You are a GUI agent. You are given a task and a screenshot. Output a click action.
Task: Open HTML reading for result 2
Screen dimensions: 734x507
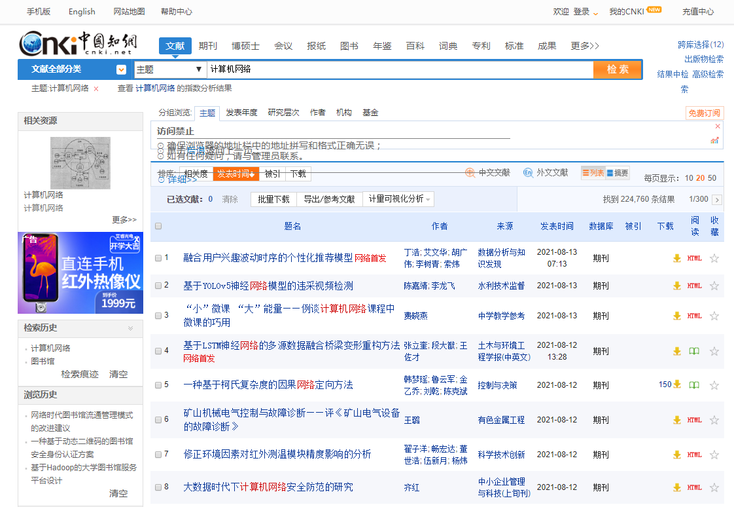point(694,286)
